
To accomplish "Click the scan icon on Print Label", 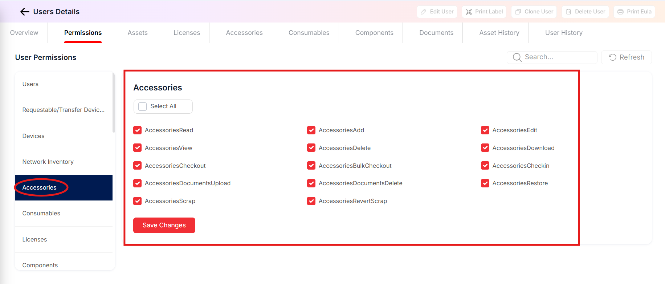I will pyautogui.click(x=469, y=12).
